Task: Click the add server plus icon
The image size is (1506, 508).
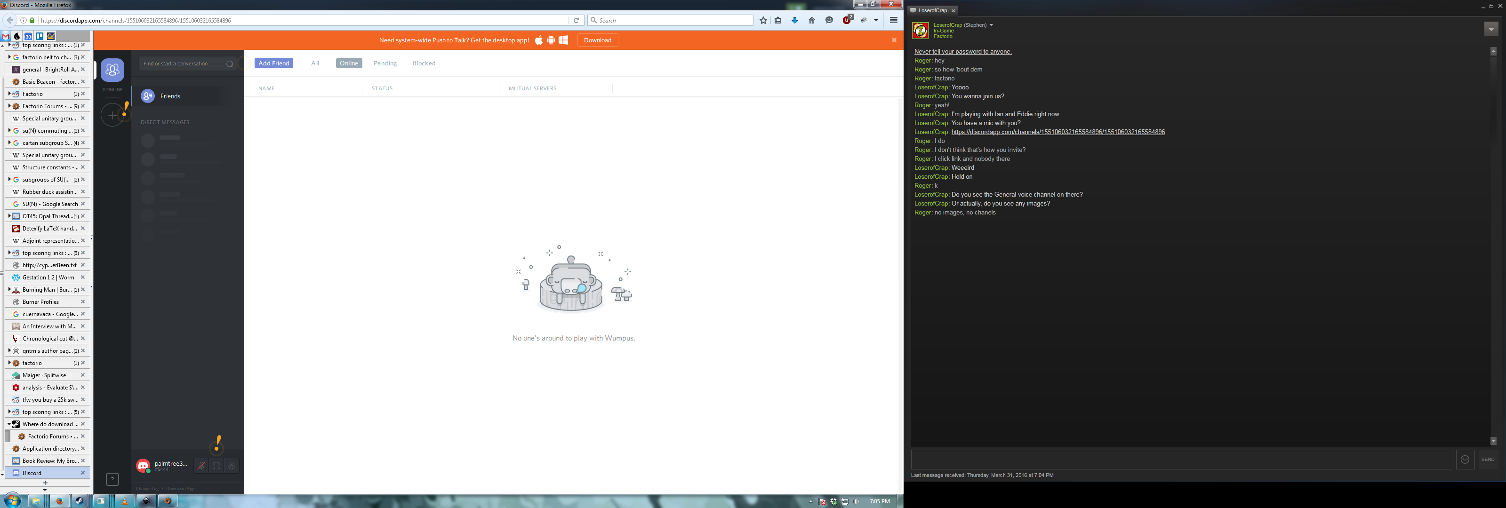Action: pyautogui.click(x=112, y=115)
